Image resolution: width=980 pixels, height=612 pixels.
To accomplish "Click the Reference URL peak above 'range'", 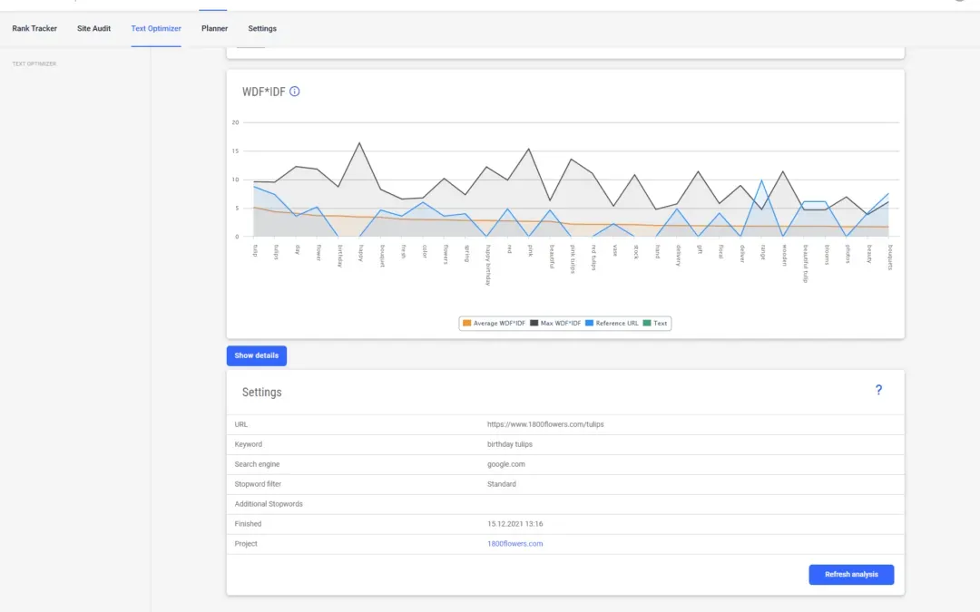I will pos(761,180).
